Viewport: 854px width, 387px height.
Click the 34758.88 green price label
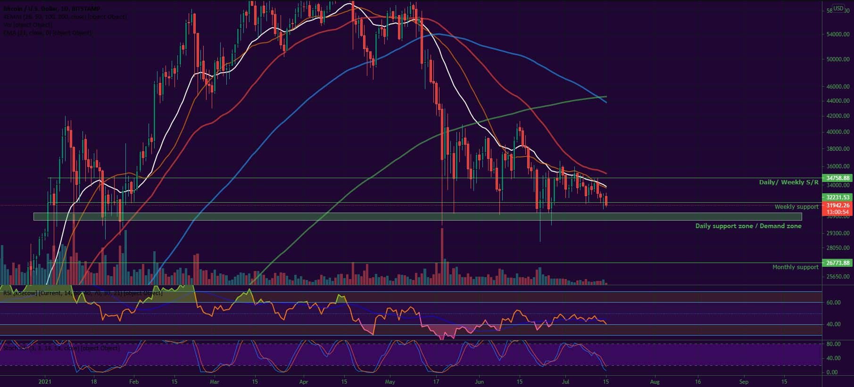837,178
